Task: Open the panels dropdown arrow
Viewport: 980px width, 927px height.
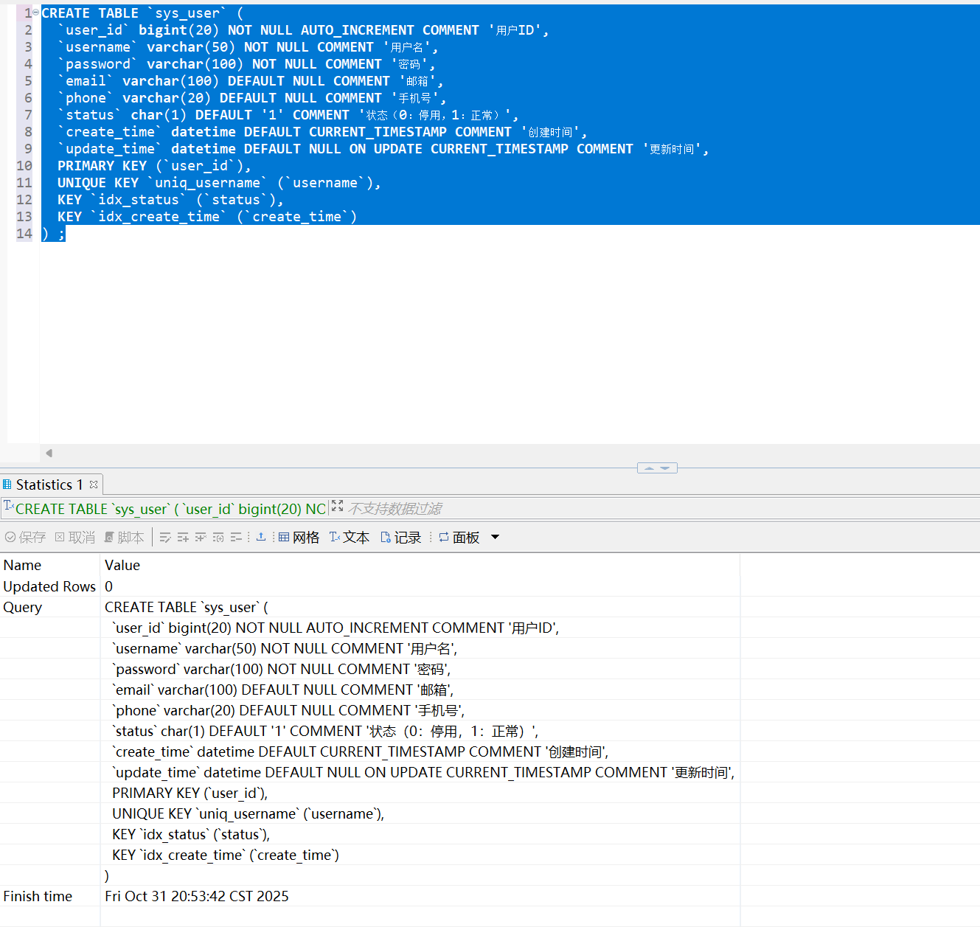Action: [496, 537]
